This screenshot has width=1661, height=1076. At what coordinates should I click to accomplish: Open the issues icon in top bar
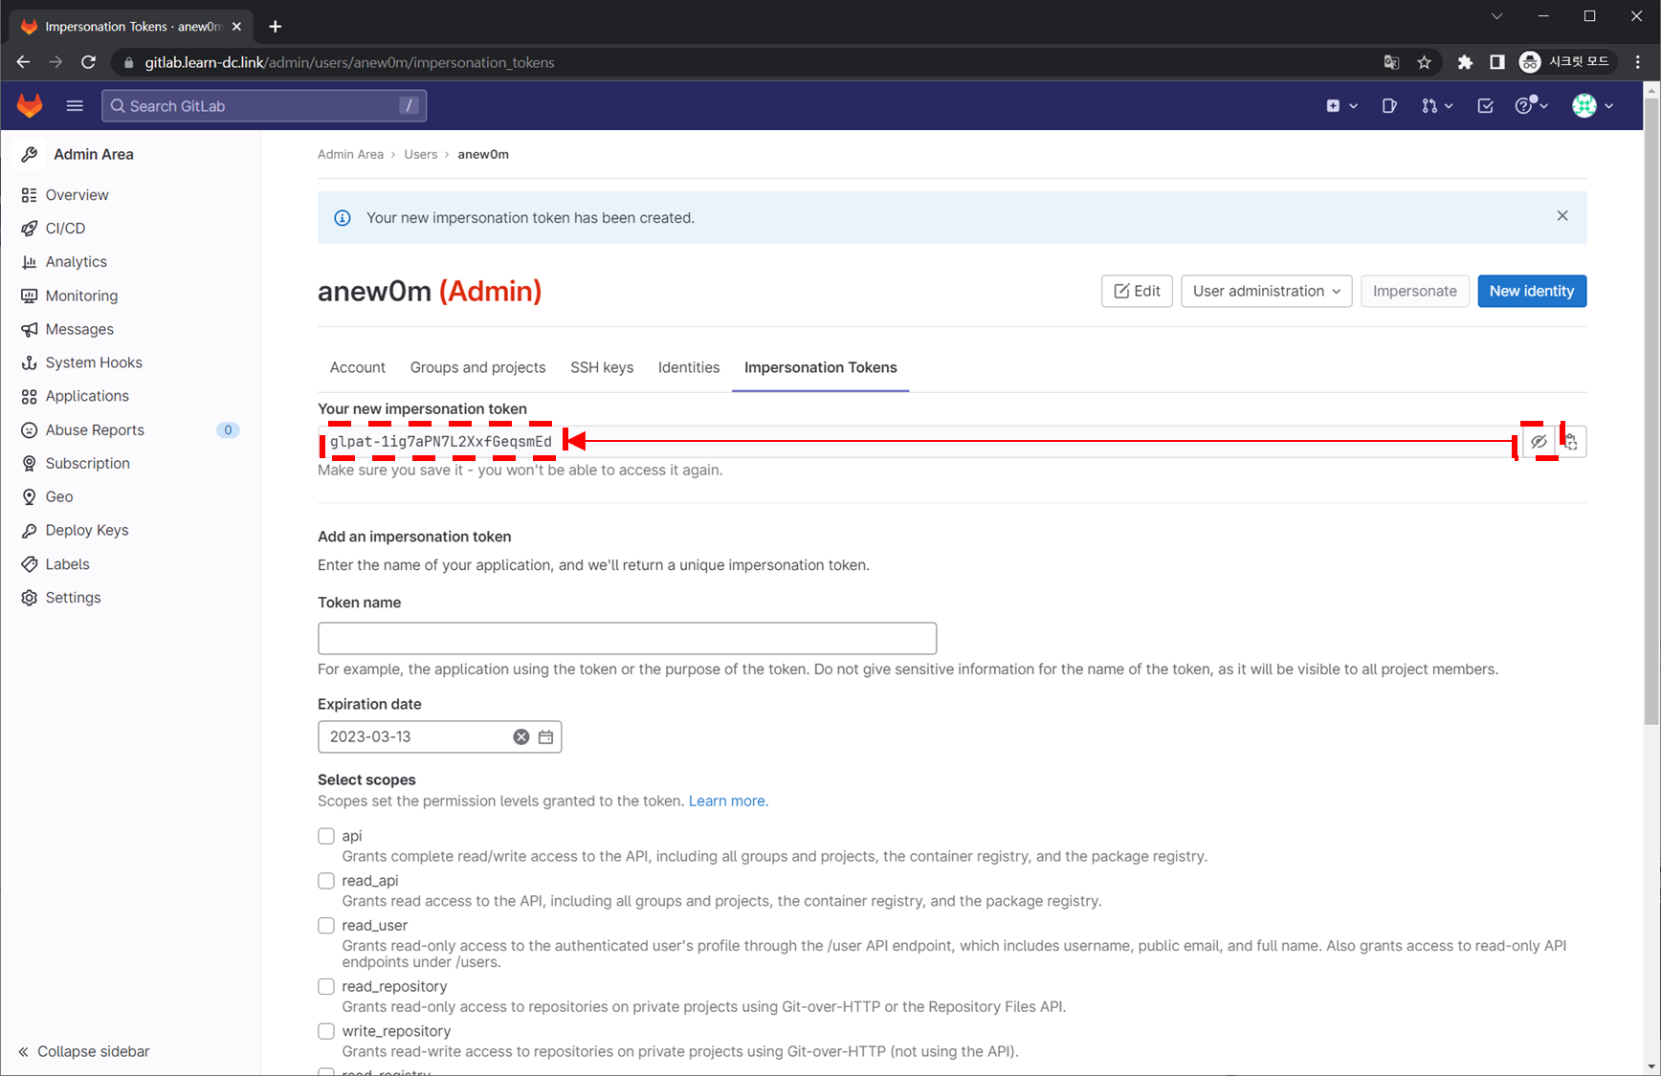click(x=1389, y=106)
